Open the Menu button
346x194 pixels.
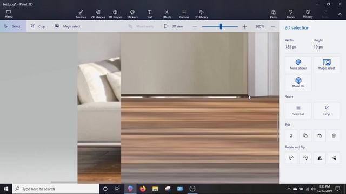[9, 14]
